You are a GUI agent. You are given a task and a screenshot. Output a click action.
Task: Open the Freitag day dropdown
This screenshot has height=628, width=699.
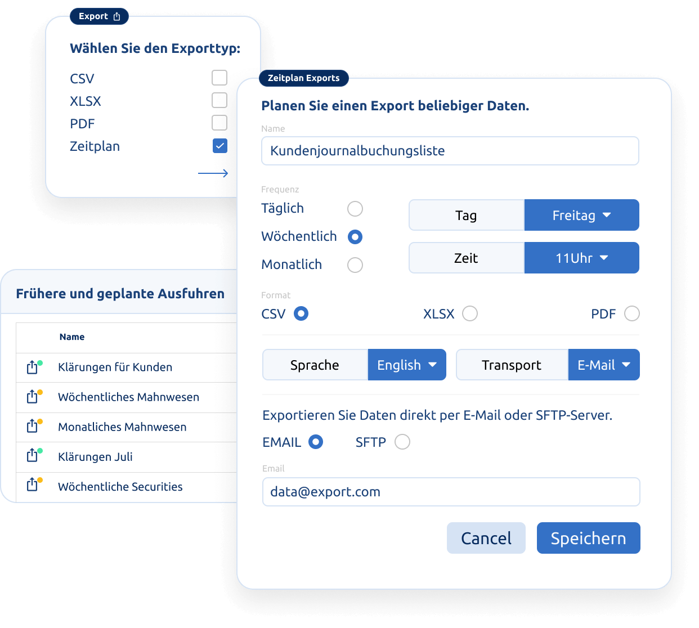pos(582,215)
